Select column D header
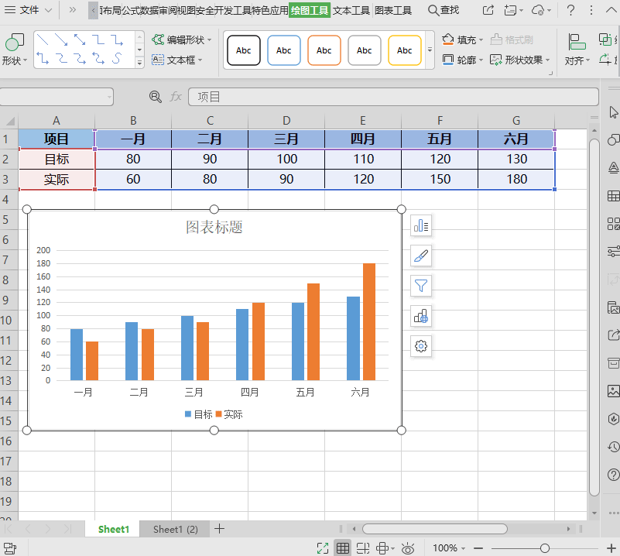The height and width of the screenshot is (556, 620). 286,120
